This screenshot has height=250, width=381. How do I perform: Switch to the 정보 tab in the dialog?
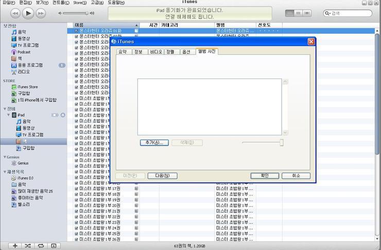(x=138, y=51)
